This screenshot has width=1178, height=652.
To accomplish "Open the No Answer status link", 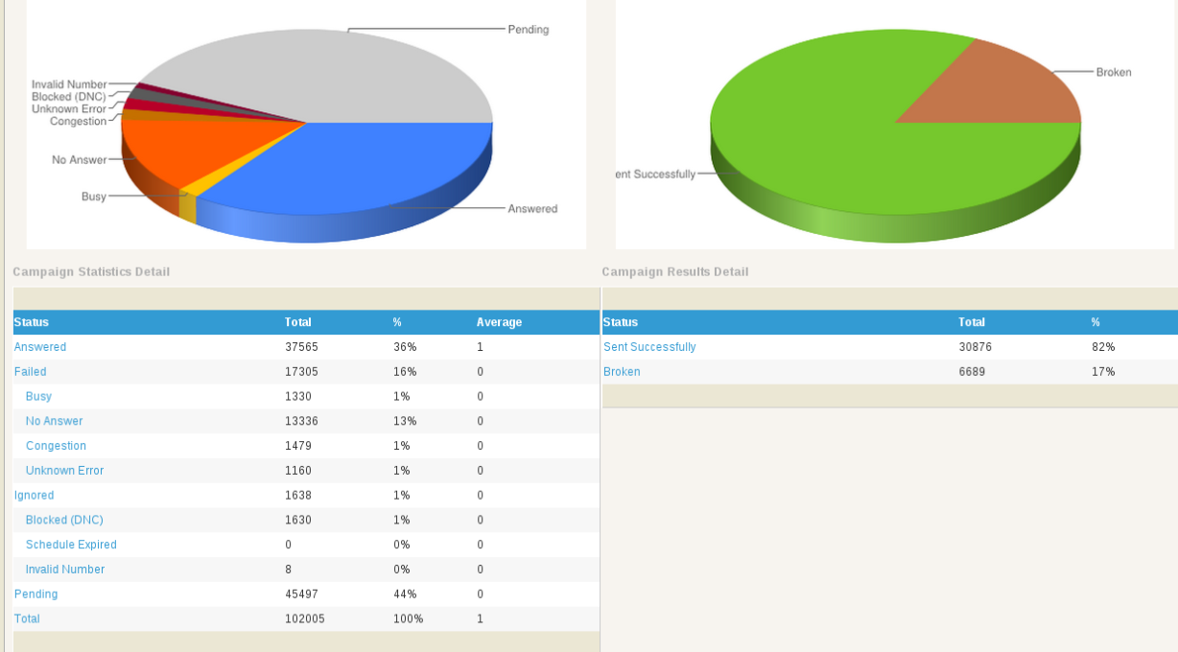I will [54, 422].
